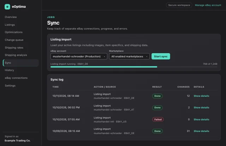This screenshot has width=226, height=146.
Task: Click the changes value 12
Action: [188, 96]
